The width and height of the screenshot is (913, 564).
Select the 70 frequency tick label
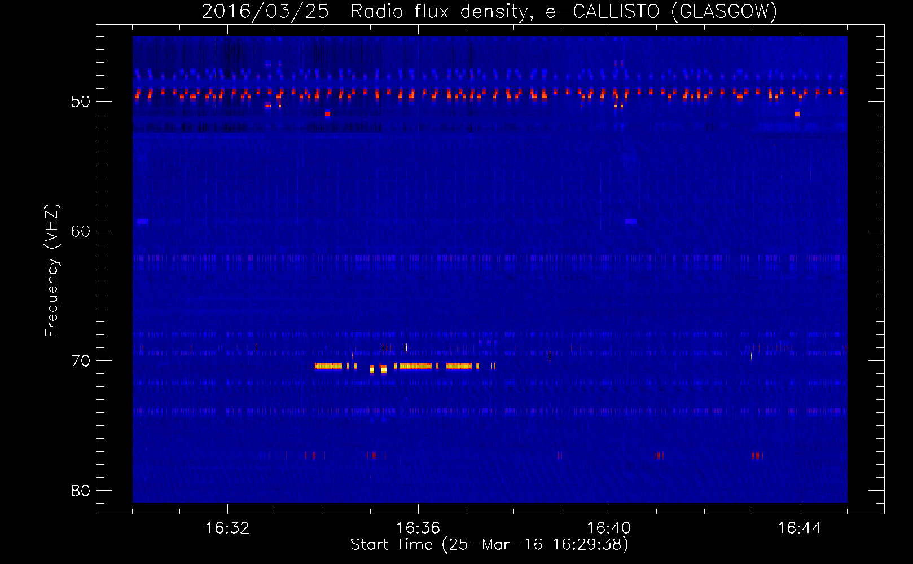(x=81, y=361)
